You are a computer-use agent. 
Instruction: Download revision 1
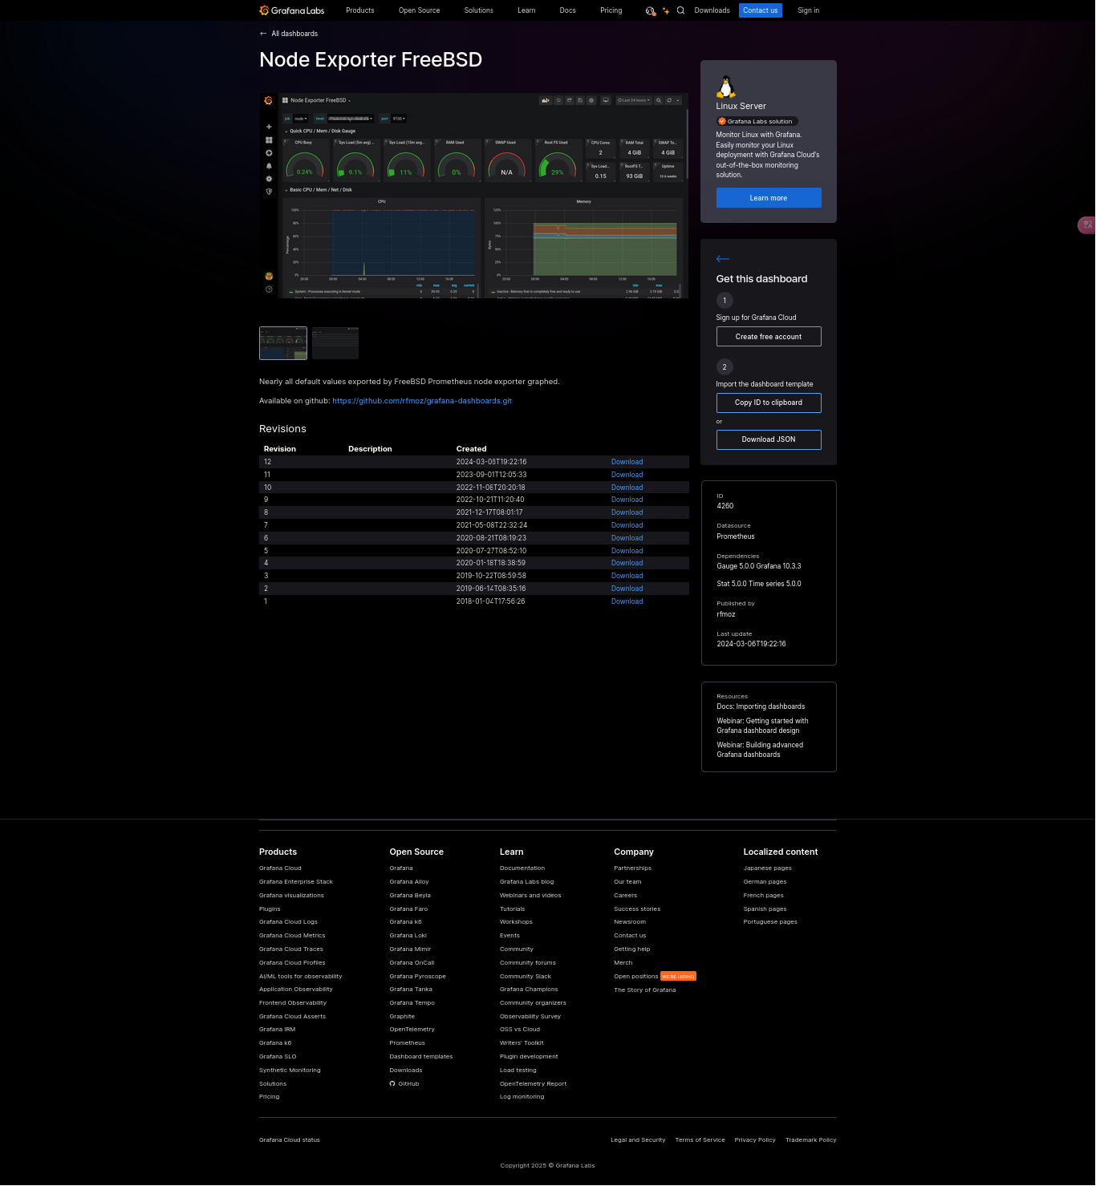(x=627, y=601)
